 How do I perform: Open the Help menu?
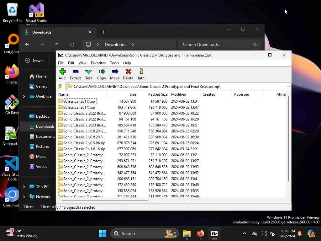point(127,63)
